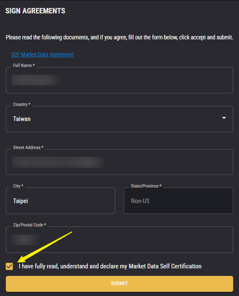
Task: Open the Country dropdown showing Taiwan
Action: tap(119, 119)
